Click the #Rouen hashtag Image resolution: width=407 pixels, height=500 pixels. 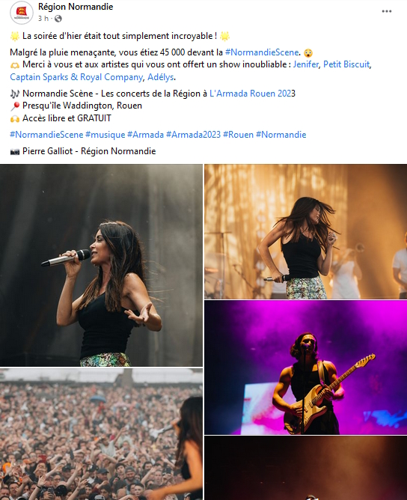click(x=238, y=135)
